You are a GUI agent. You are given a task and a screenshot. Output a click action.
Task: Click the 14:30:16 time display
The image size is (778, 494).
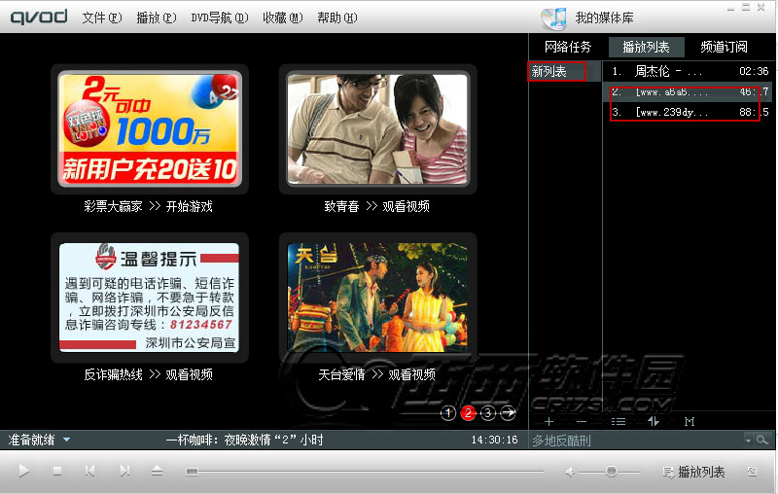pos(494,440)
